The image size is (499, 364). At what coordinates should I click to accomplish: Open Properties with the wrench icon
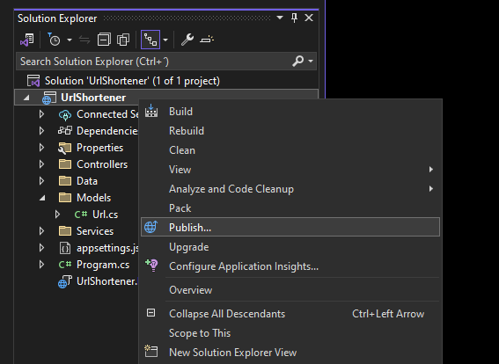pos(187,40)
